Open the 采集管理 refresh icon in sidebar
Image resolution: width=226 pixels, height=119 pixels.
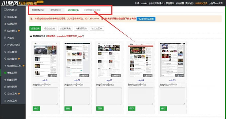[5, 52]
